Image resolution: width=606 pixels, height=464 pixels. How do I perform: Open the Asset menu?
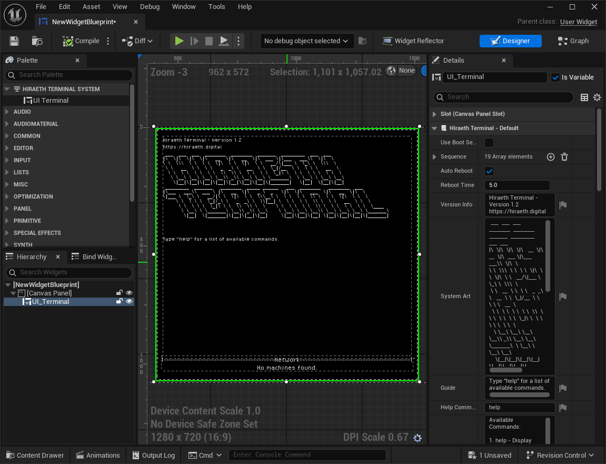point(91,6)
